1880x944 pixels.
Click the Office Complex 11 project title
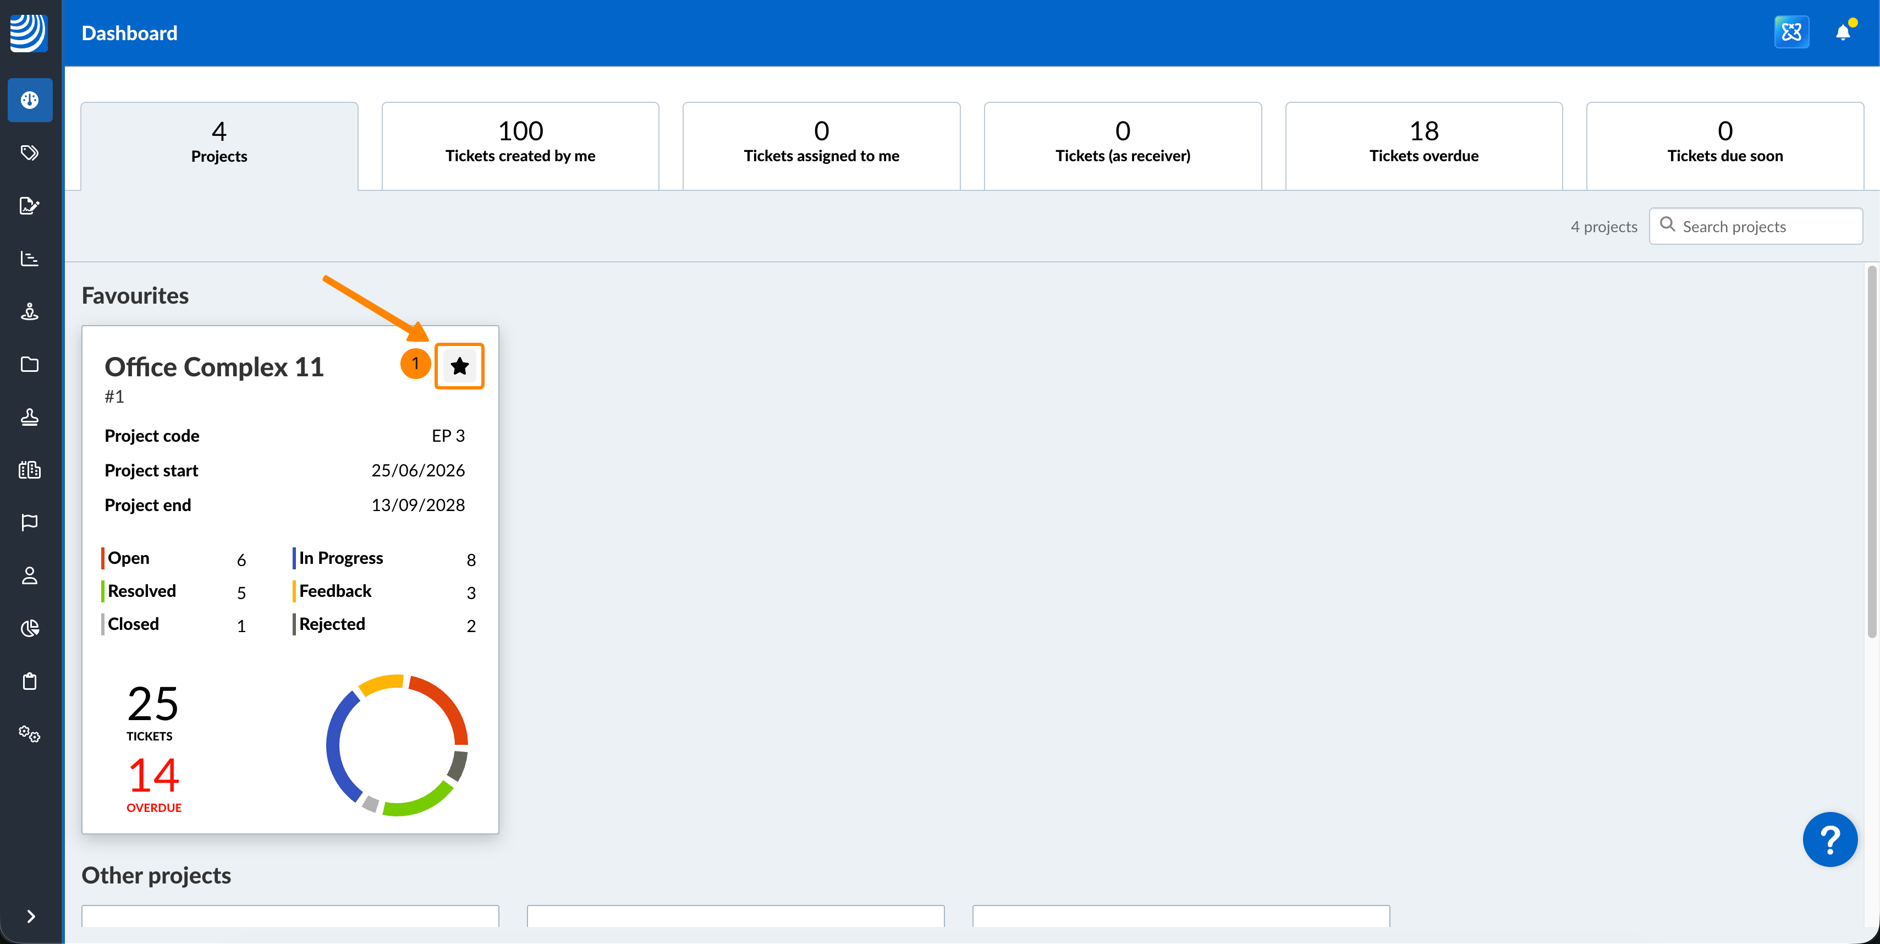[x=214, y=366]
